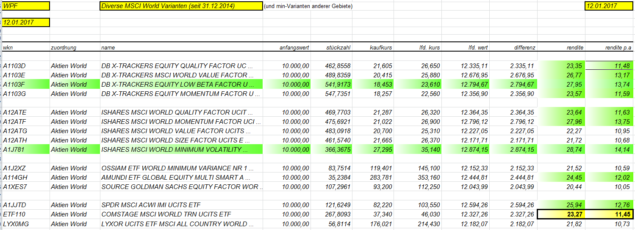Click rendite p.a value 14,14
This screenshot has height=230, width=635.
pyautogui.click(x=609, y=149)
